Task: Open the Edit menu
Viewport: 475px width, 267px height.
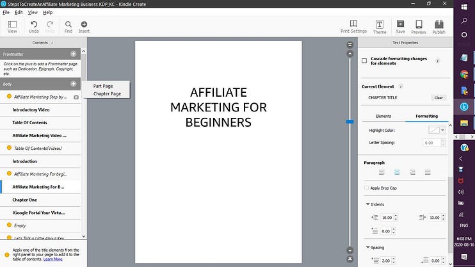Action: (19, 12)
